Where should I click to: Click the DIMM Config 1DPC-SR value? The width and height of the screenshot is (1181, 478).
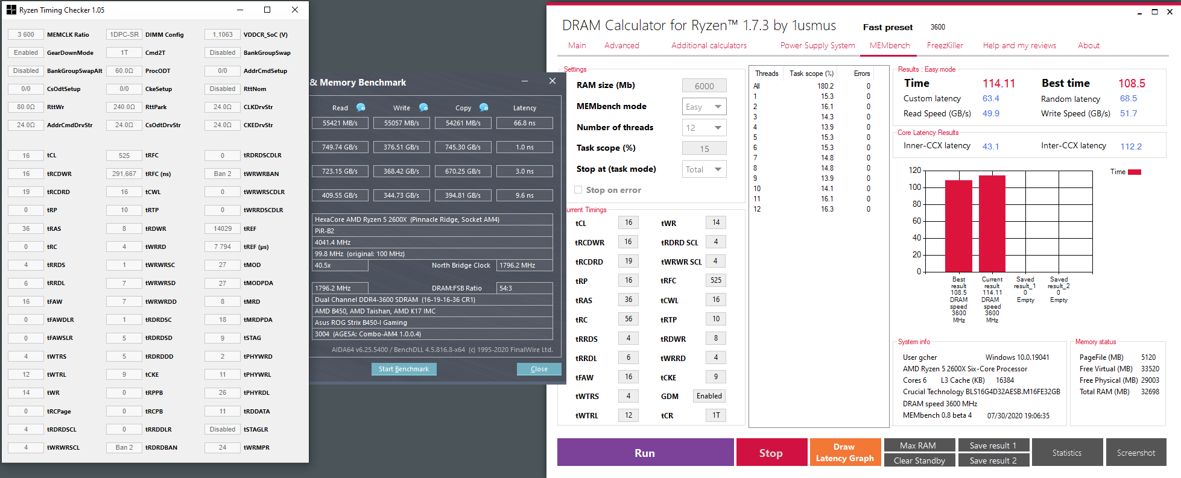124,34
